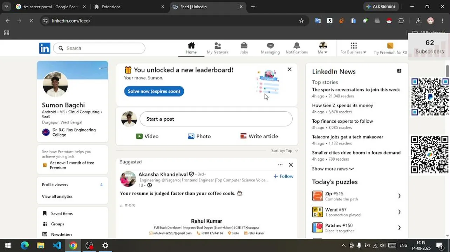Image resolution: width=450 pixels, height=252 pixels.
Task: Open LinkedIn News info icon
Action: 399,71
